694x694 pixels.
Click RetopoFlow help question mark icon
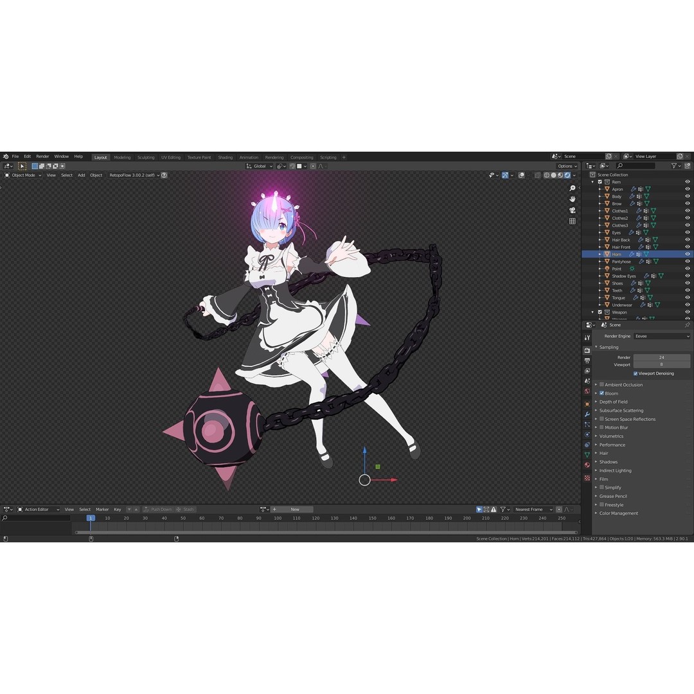(165, 175)
